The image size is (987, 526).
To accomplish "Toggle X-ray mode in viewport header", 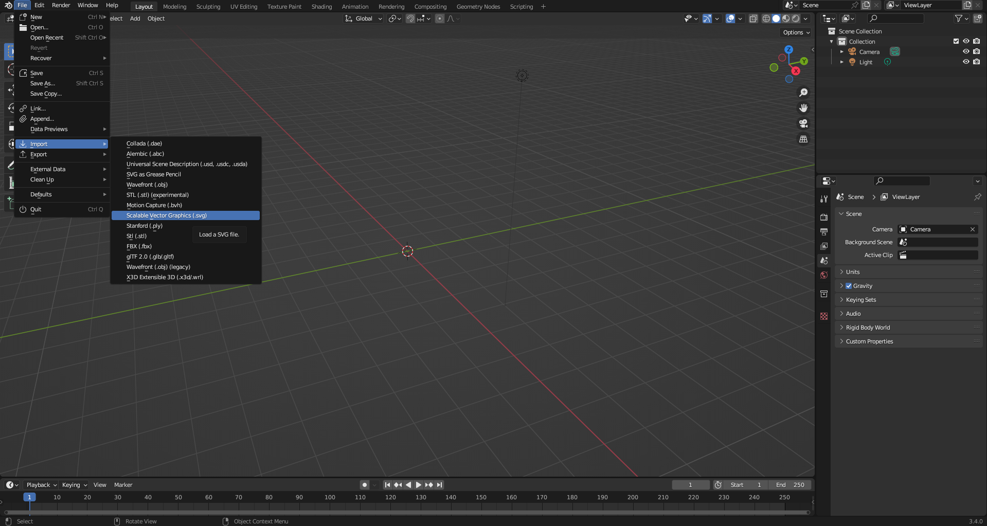I will pos(753,19).
